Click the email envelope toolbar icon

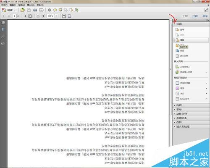pos(41,10)
